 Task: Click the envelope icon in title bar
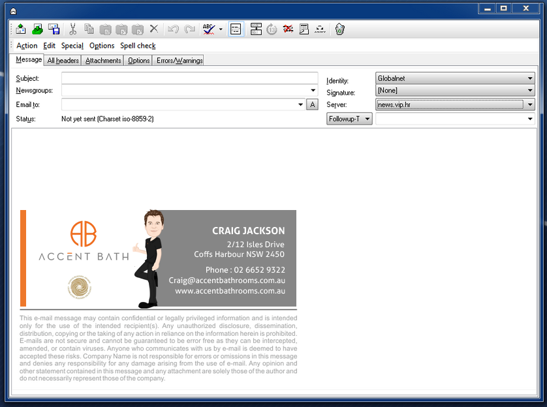[13, 12]
